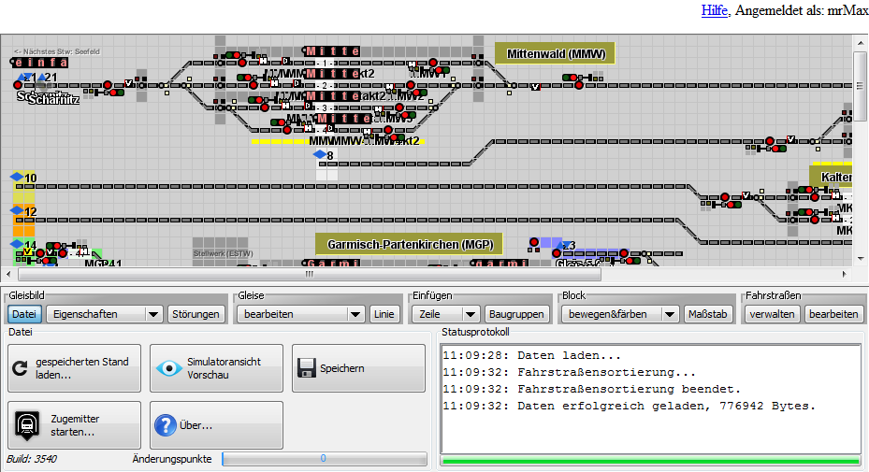
Task: Click the horizontal scrollbar of track map
Action: click(x=309, y=275)
